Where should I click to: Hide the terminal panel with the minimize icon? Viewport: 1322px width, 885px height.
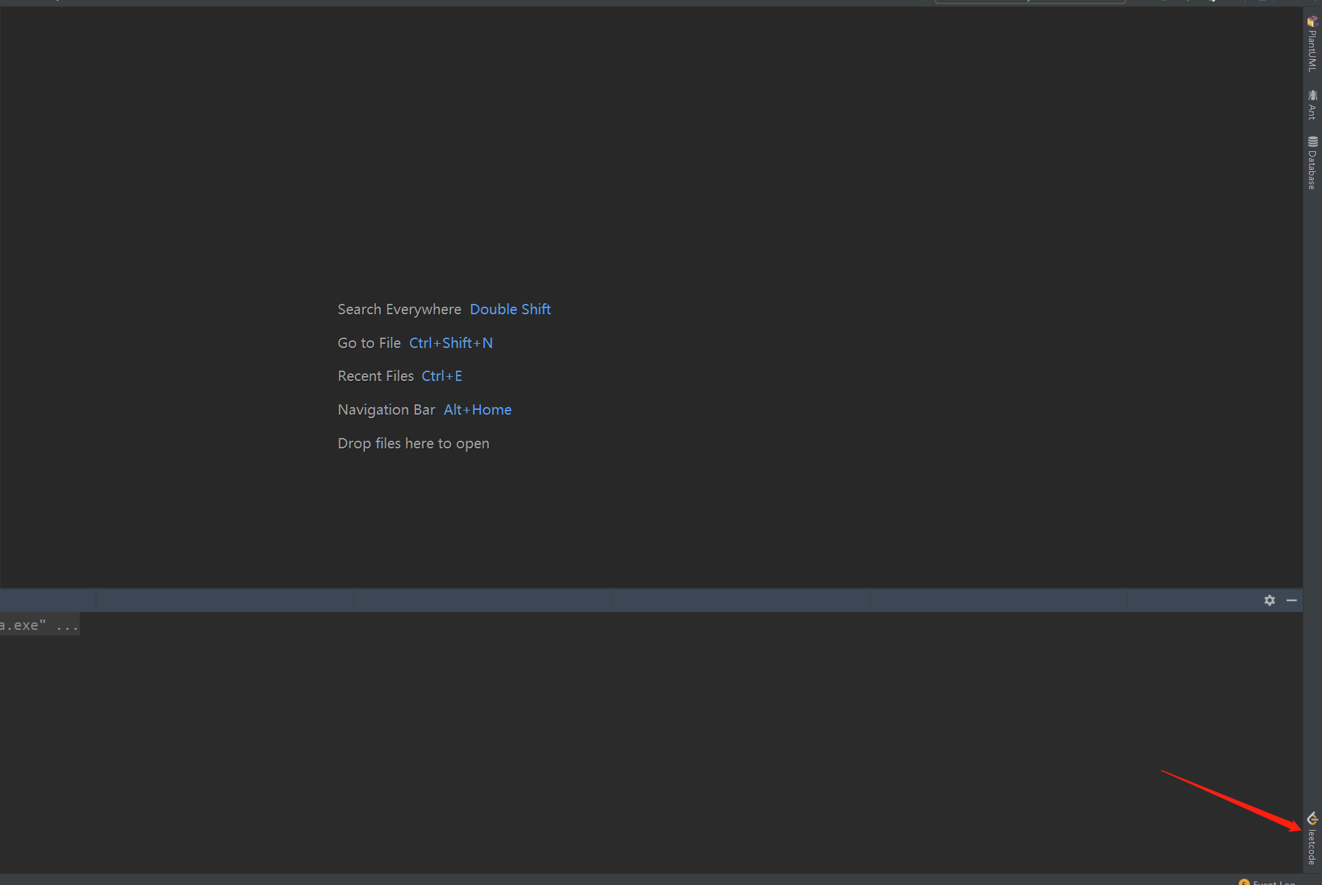coord(1292,600)
